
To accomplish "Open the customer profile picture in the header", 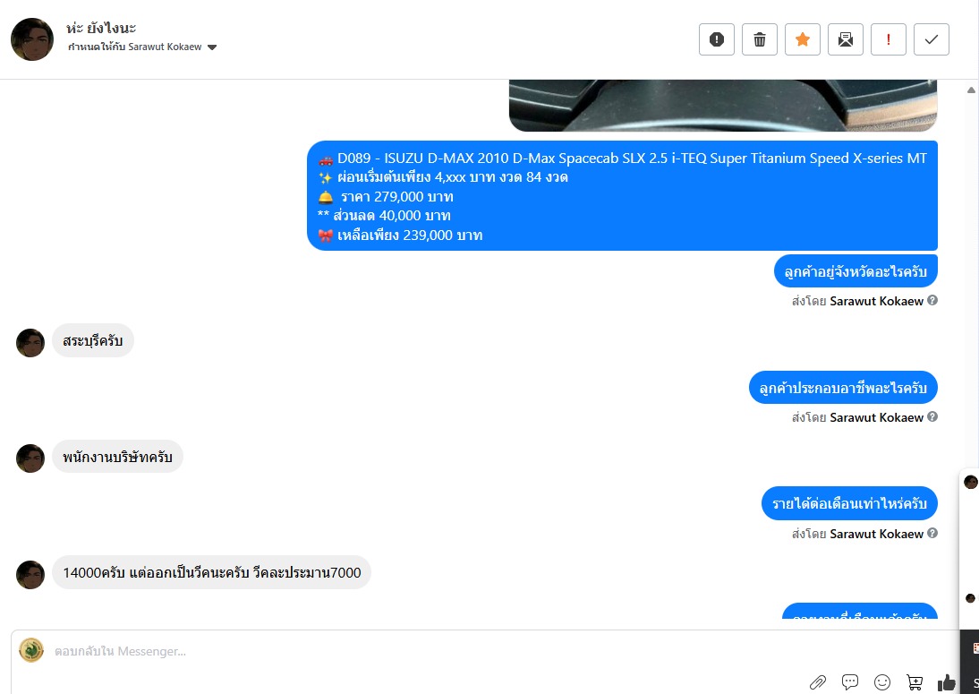I will [32, 39].
